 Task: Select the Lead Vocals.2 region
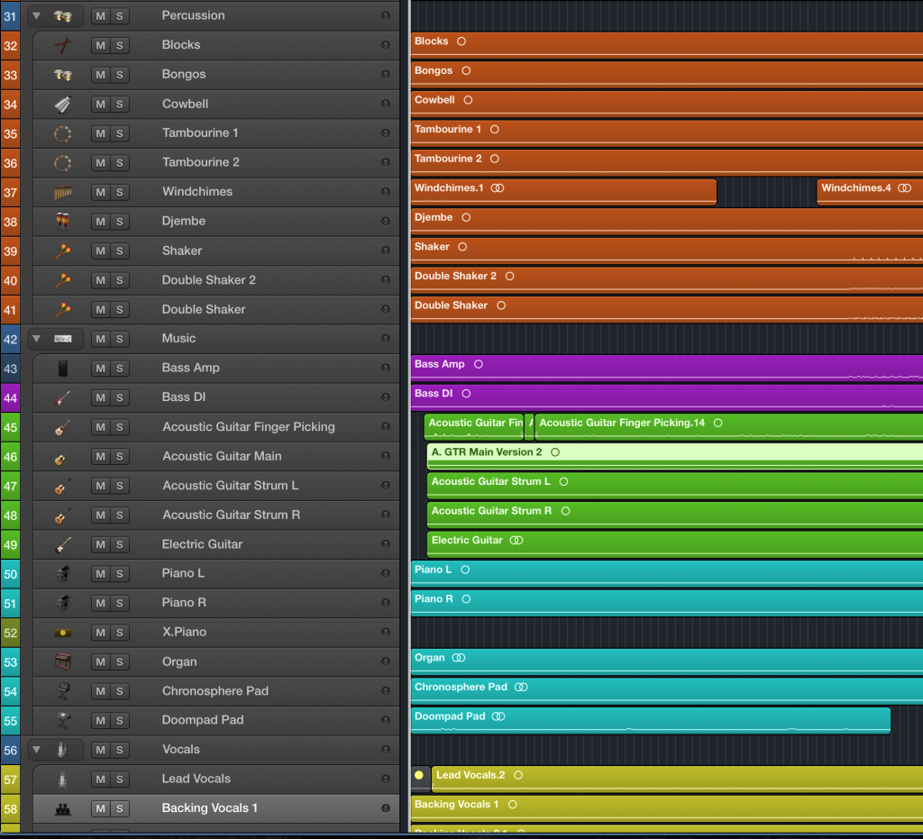(x=677, y=779)
